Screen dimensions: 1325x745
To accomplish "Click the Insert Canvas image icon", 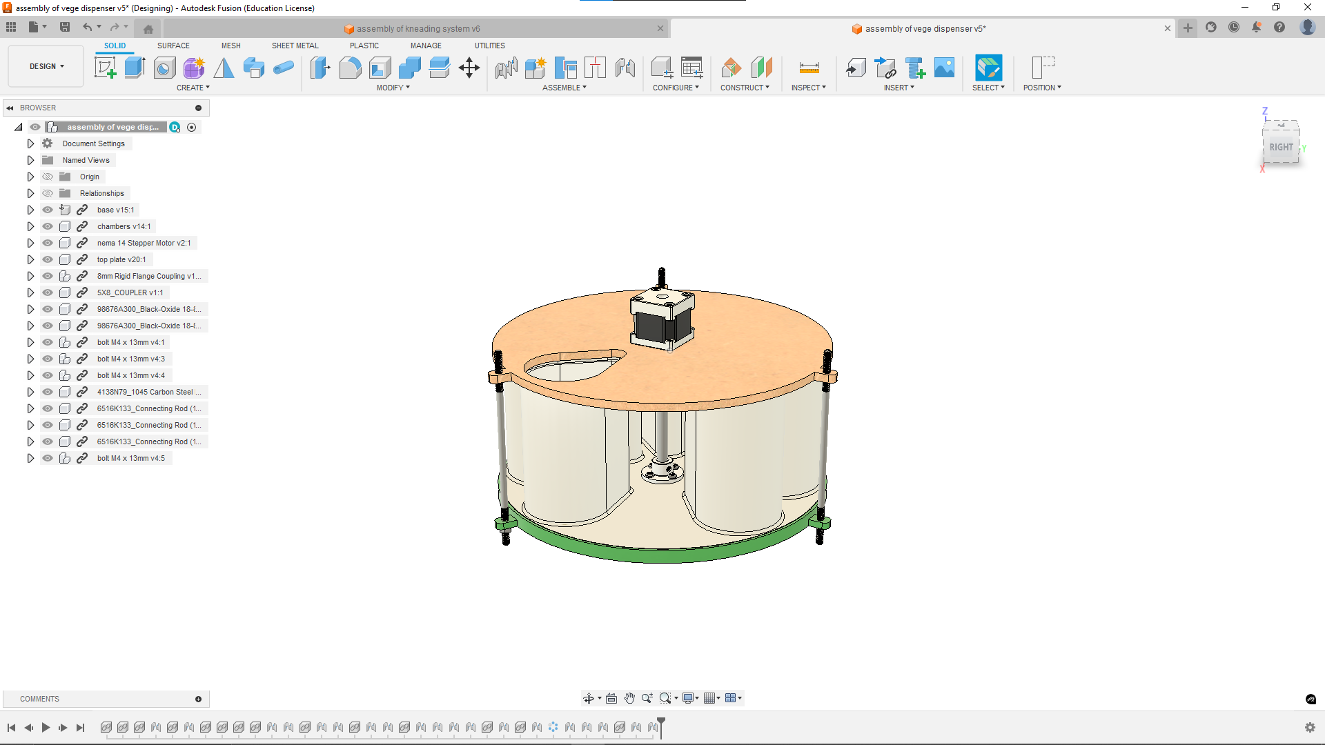I will coord(944,68).
